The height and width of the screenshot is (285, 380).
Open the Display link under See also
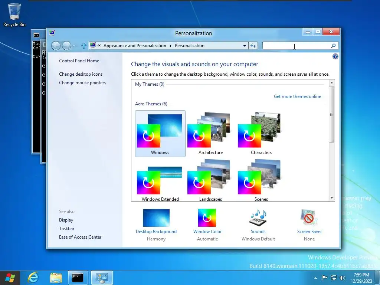(66, 220)
